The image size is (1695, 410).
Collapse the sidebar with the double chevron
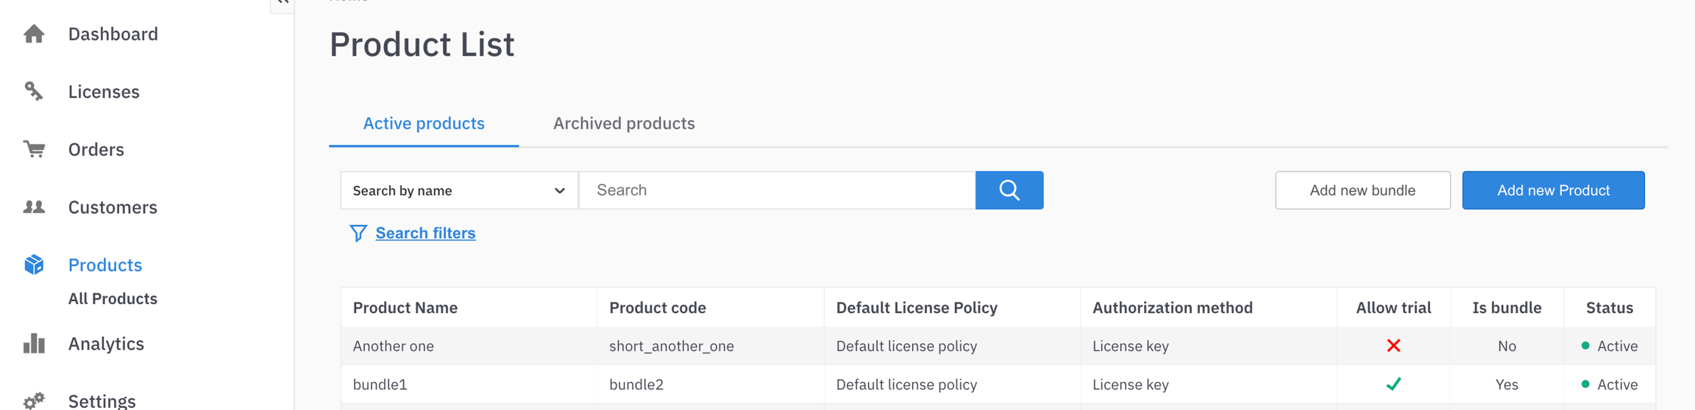pyautogui.click(x=282, y=3)
